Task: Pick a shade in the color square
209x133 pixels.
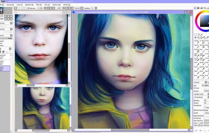Action: tap(205, 21)
